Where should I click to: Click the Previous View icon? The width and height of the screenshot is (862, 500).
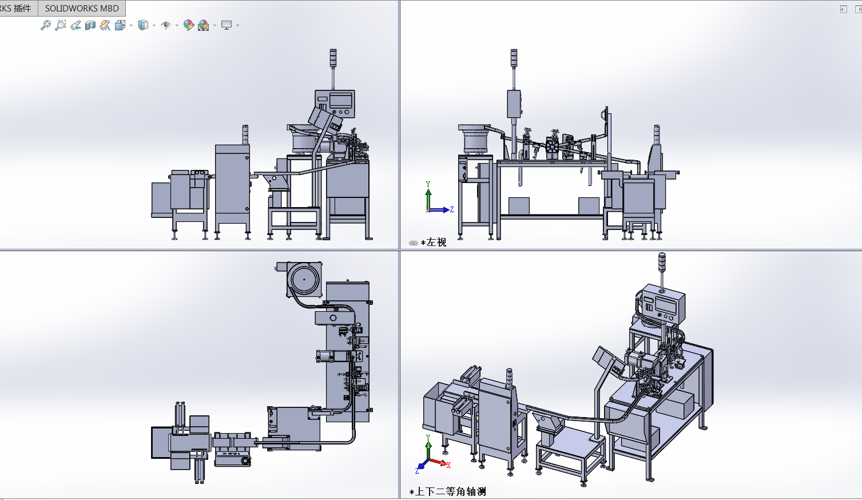76,25
